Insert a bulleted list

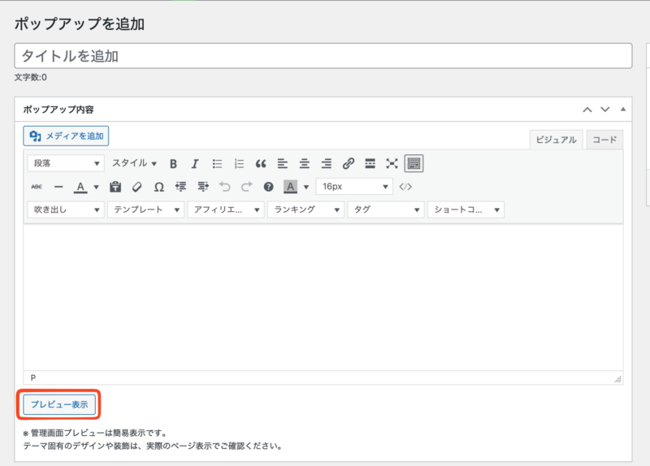coord(217,163)
